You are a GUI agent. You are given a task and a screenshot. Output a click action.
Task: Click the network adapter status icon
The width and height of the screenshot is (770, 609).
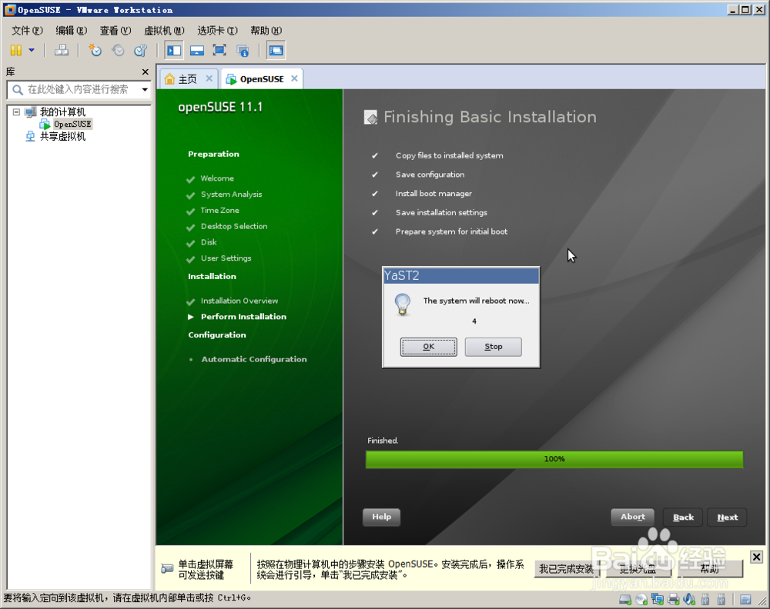pos(658,599)
